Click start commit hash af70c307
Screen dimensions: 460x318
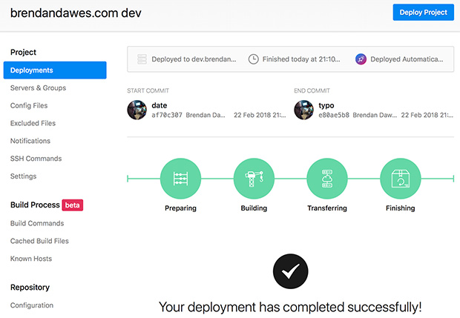click(167, 115)
